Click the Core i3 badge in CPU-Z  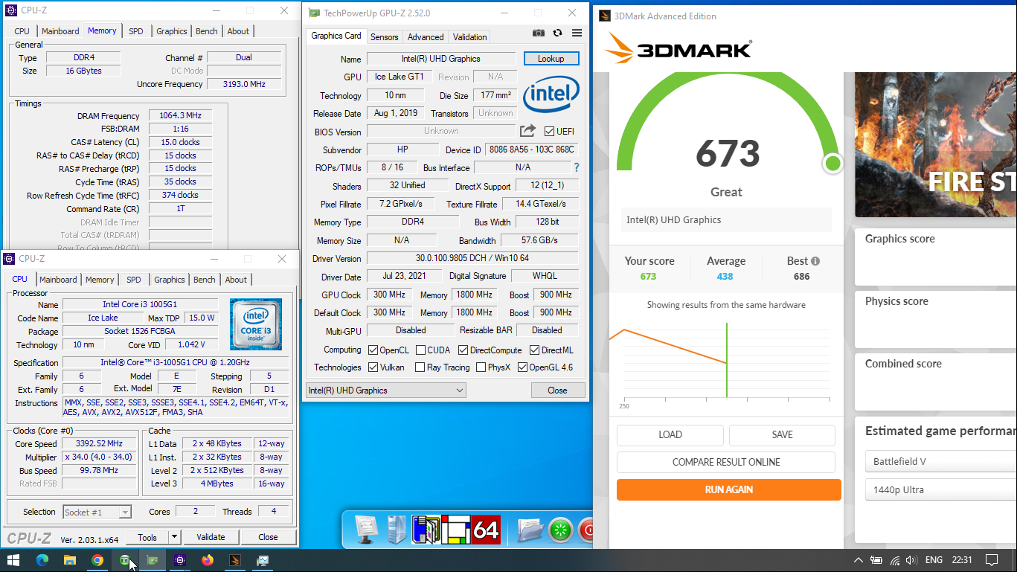pyautogui.click(x=256, y=324)
